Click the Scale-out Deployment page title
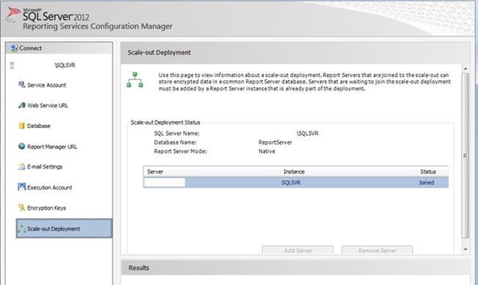This screenshot has width=478, height=285. pyautogui.click(x=159, y=52)
